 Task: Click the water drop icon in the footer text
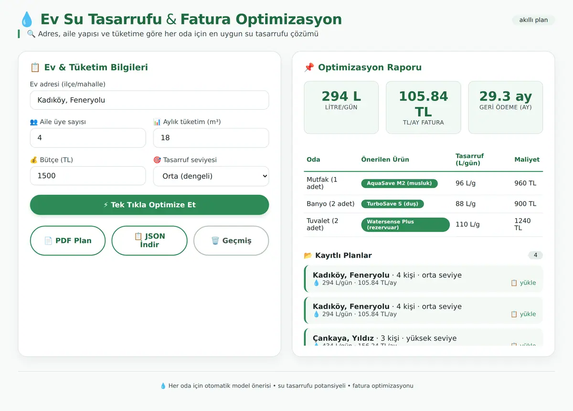pos(163,386)
